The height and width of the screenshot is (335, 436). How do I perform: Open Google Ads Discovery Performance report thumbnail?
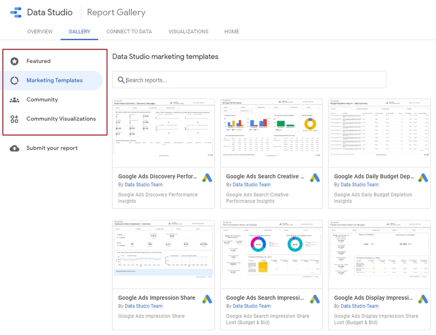coord(164,133)
